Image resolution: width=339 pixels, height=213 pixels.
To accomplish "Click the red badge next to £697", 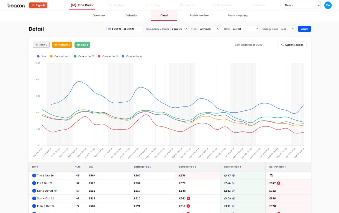I will tap(278, 183).
